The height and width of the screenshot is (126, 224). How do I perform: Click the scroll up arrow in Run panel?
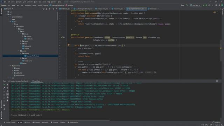click(x=8, y=85)
